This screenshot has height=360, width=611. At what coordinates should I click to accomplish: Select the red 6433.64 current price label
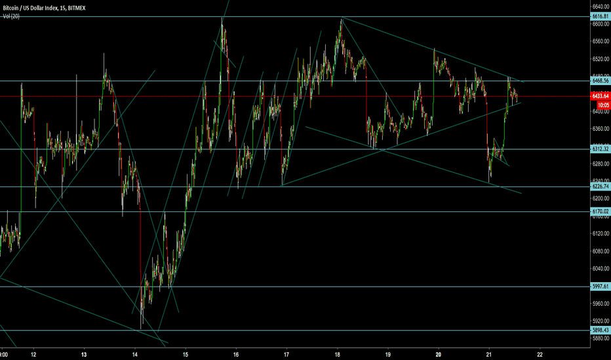(600, 96)
